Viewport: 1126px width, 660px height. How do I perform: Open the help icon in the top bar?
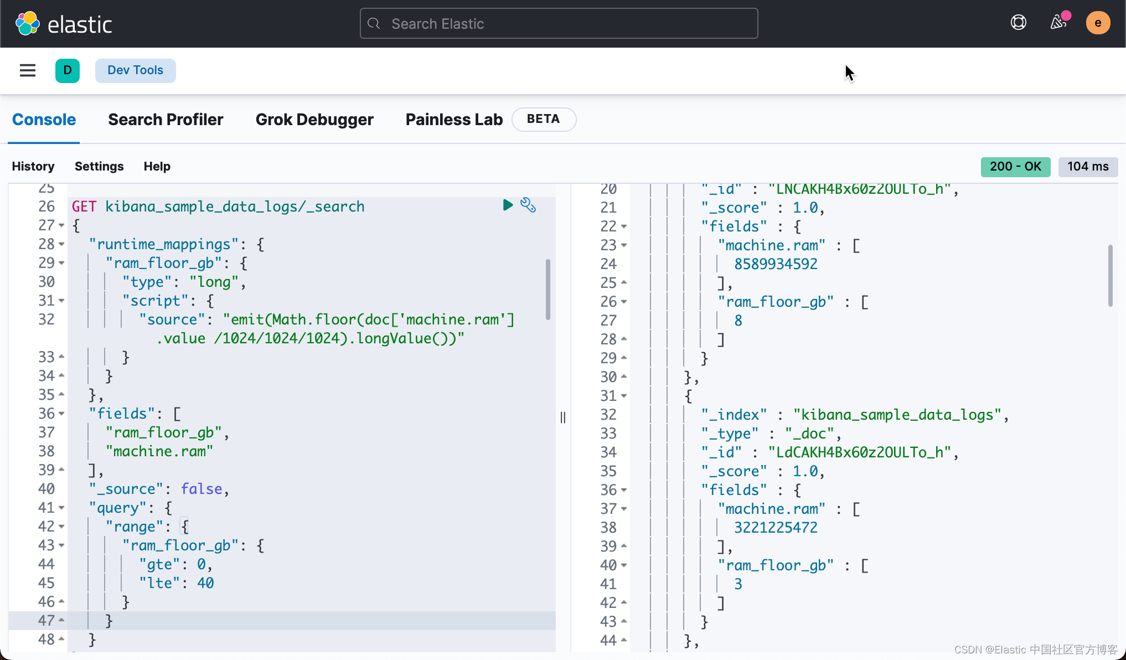(1018, 22)
